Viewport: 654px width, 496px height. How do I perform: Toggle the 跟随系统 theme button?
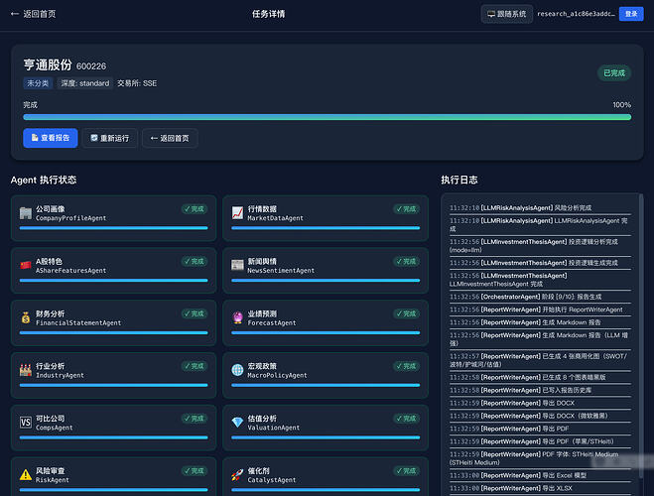pyautogui.click(x=507, y=14)
